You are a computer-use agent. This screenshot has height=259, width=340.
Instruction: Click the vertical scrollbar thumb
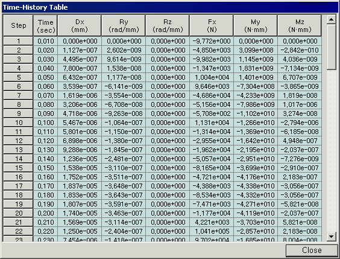pos(332,47)
